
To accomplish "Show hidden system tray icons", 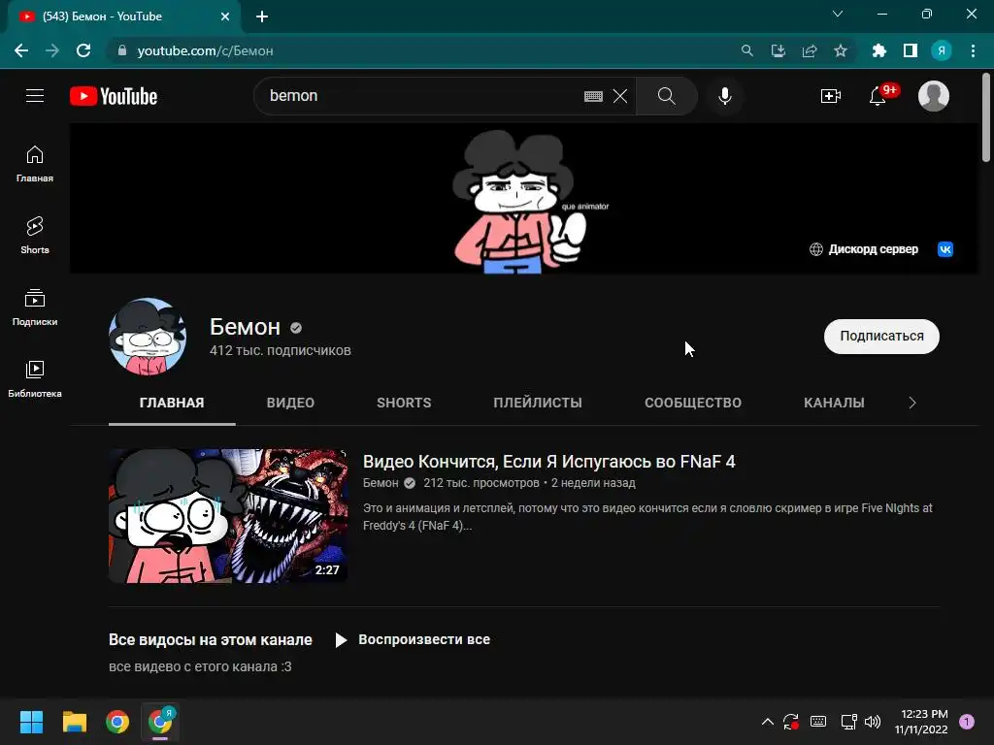I will pyautogui.click(x=767, y=722).
